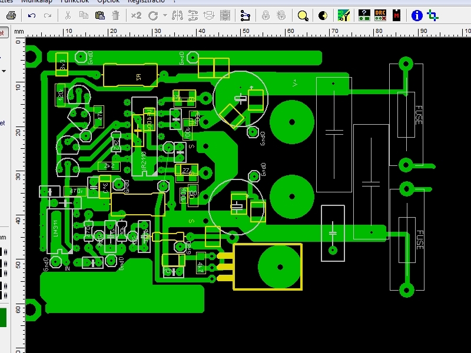Click the rubberband connections icon
This screenshot has height=353, width=471.
click(246, 15)
